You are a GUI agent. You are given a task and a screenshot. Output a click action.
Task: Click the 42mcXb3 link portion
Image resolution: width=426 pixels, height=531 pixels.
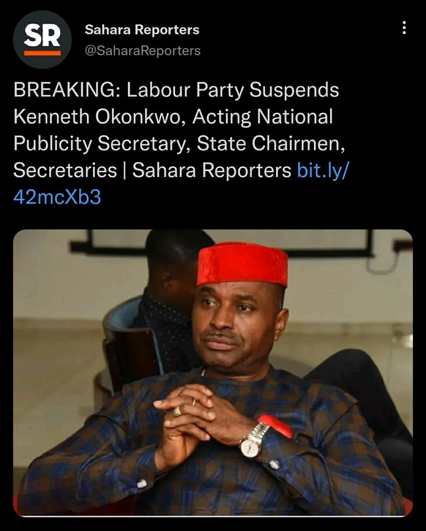coord(57,197)
